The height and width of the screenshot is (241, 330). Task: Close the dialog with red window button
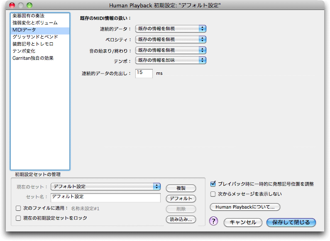(x=12, y=5)
